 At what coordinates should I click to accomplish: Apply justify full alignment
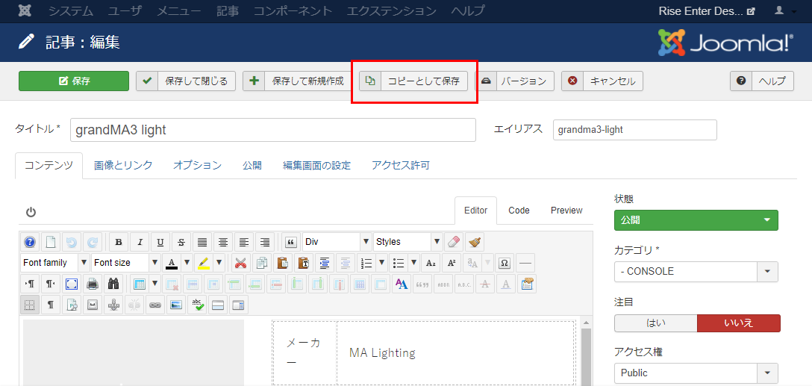pyautogui.click(x=202, y=242)
